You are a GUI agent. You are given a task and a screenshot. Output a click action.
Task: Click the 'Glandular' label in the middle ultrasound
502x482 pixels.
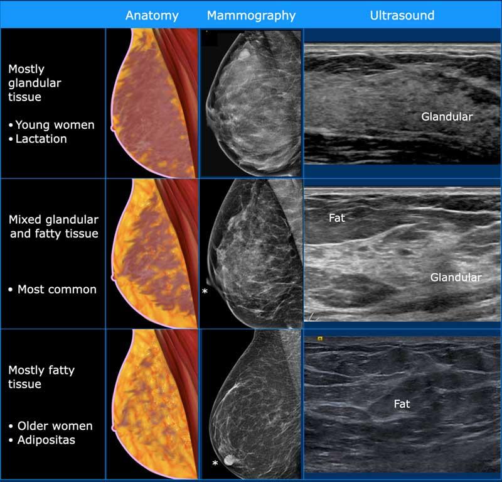point(456,277)
